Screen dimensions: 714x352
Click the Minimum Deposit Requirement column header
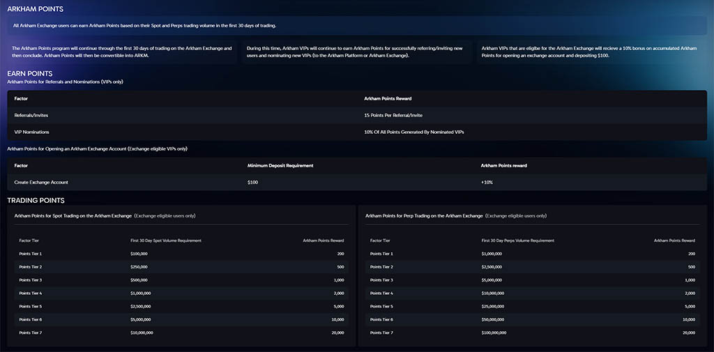coord(280,165)
